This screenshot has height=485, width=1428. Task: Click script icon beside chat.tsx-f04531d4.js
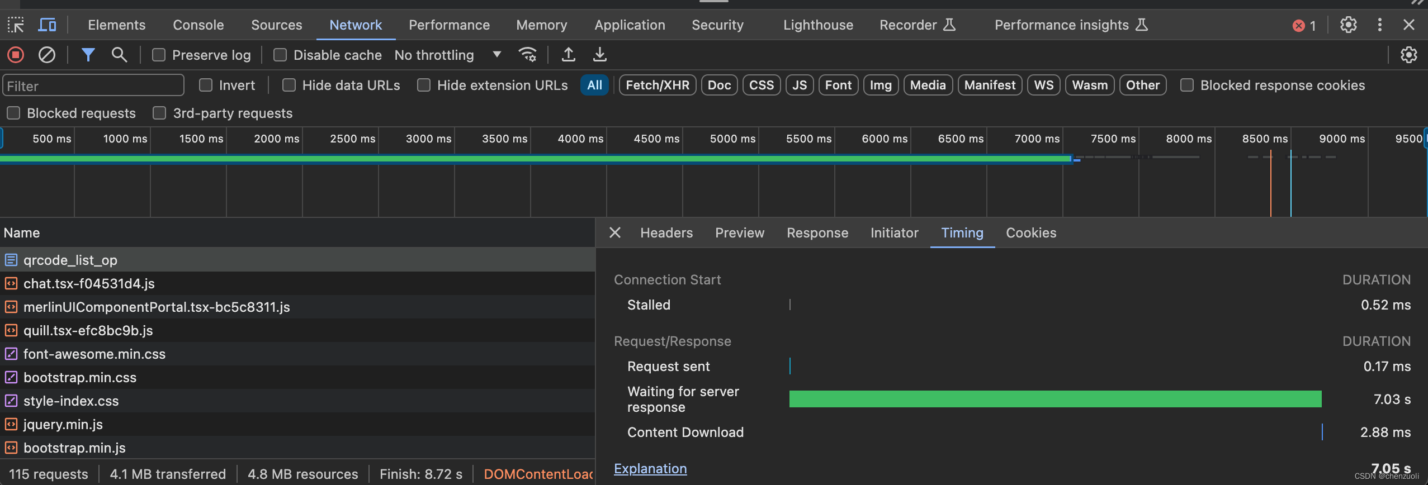[x=11, y=283]
